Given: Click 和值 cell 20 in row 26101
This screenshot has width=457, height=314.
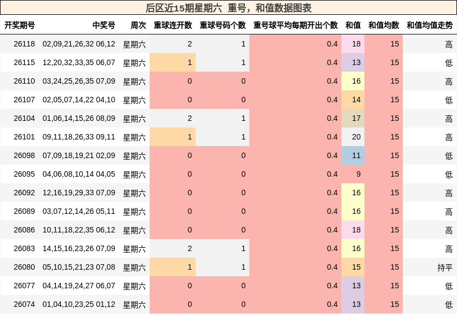Looking at the screenshot, I should [x=353, y=137].
